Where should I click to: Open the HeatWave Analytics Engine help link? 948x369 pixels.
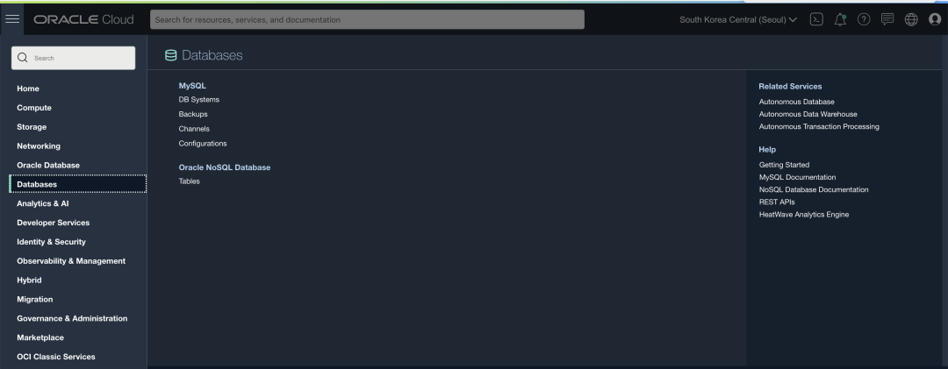[x=803, y=215]
